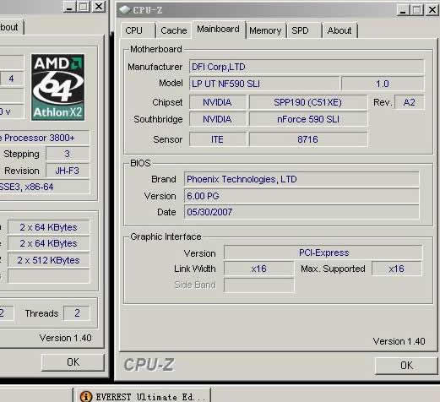440x402 pixels.
Task: Click southbridge value nForce 590 SLI
Action: pos(308,119)
